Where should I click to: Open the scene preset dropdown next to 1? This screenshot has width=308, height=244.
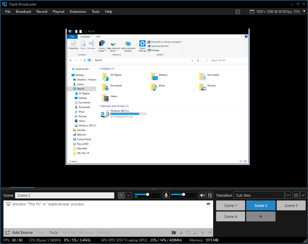[x=128, y=196]
